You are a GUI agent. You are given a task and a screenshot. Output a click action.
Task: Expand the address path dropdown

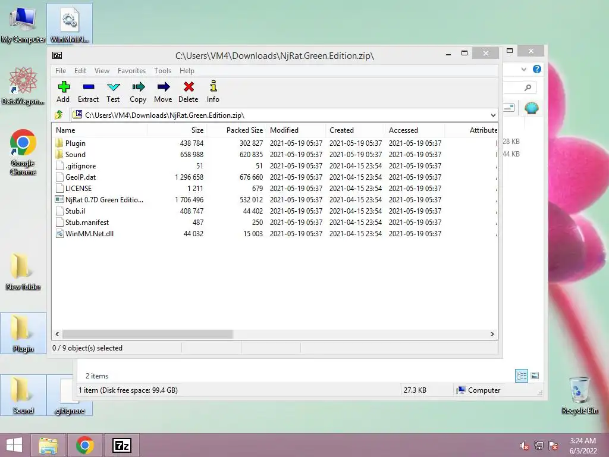point(493,115)
